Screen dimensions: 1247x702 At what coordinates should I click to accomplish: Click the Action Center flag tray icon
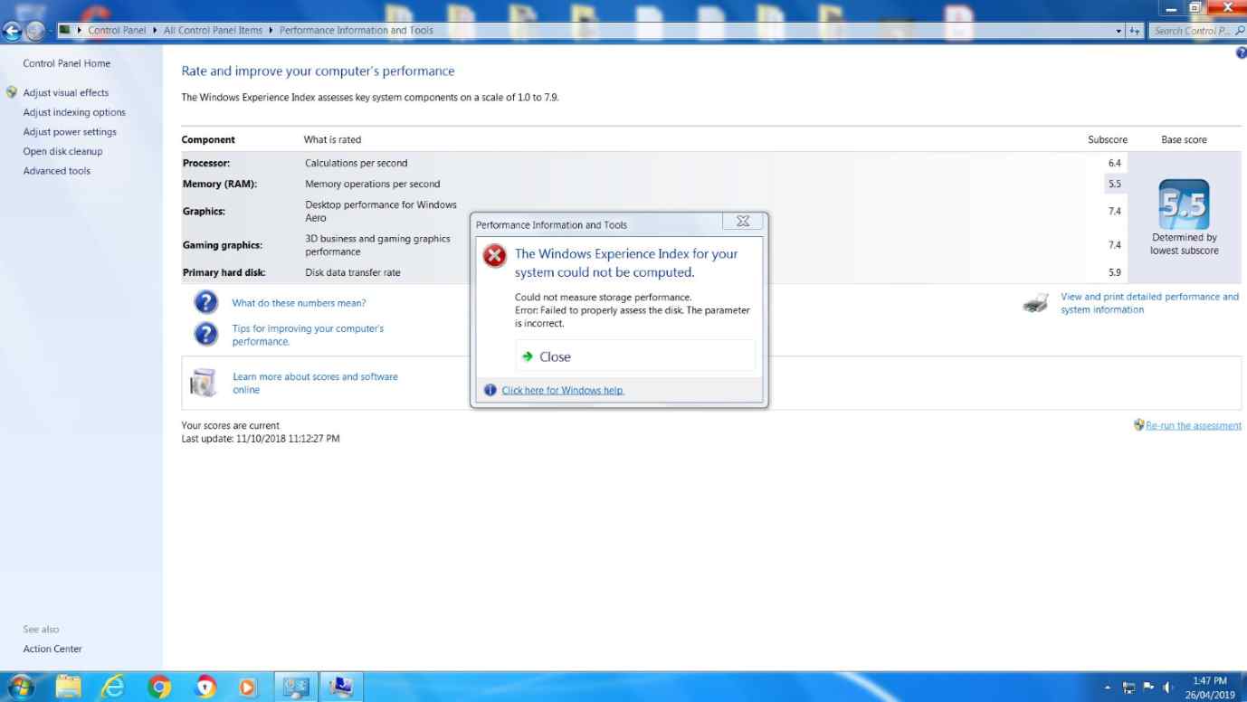click(1149, 688)
